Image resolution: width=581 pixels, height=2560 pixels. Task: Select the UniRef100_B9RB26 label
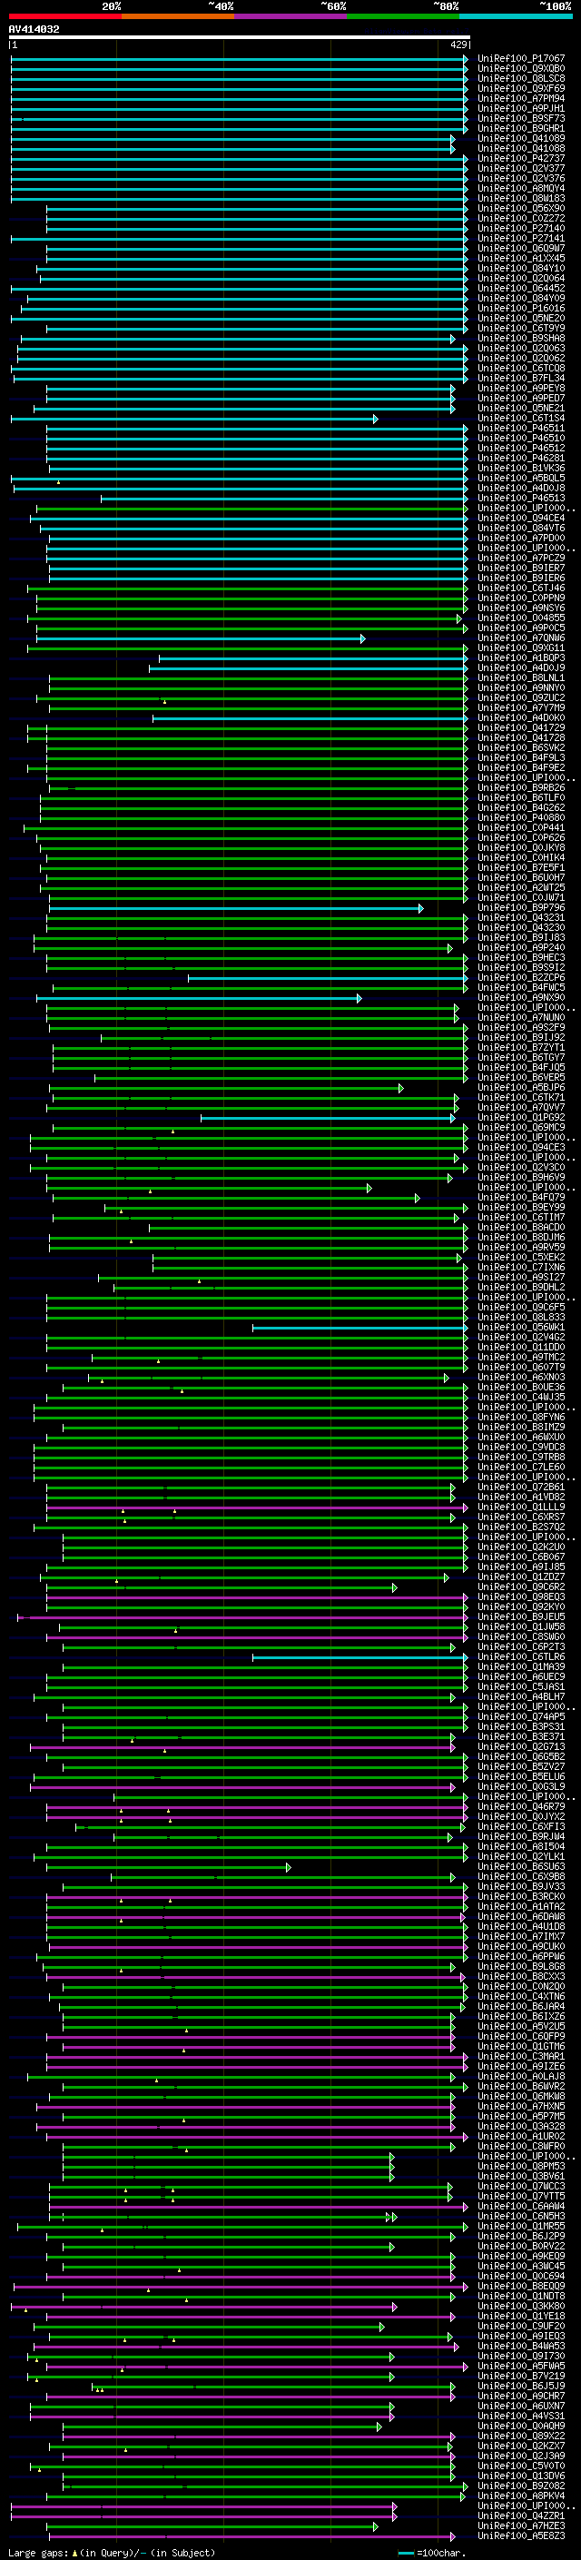(x=521, y=788)
